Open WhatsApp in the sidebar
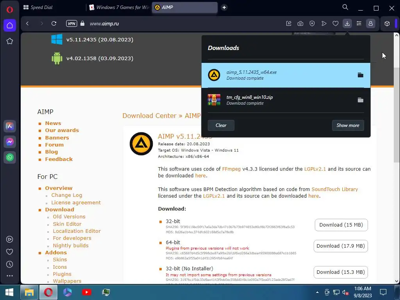Viewport: 400px width, 300px height. pyautogui.click(x=10, y=157)
